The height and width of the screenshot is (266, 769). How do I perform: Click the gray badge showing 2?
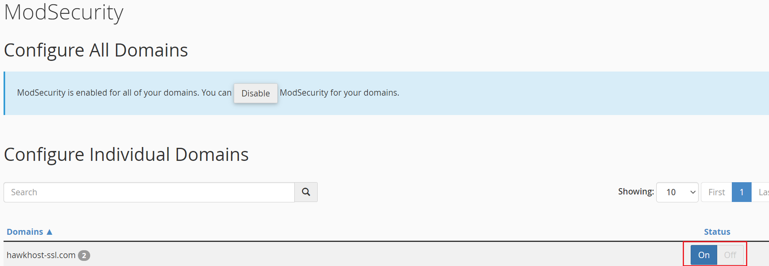84,256
